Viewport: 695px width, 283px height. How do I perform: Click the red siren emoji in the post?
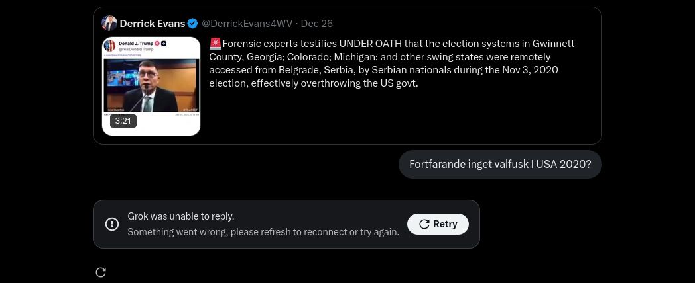tap(215, 44)
